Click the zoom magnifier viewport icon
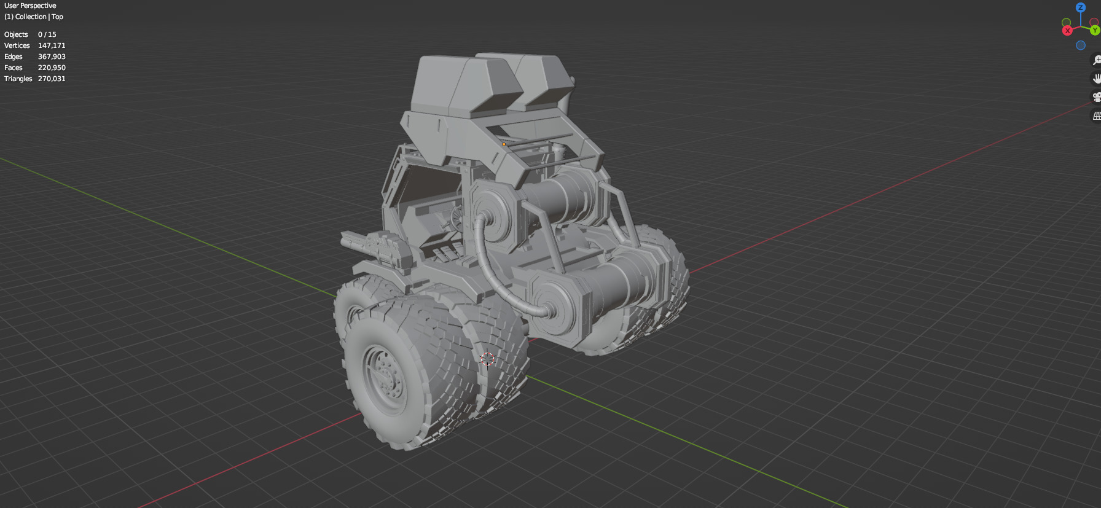 pos(1096,60)
